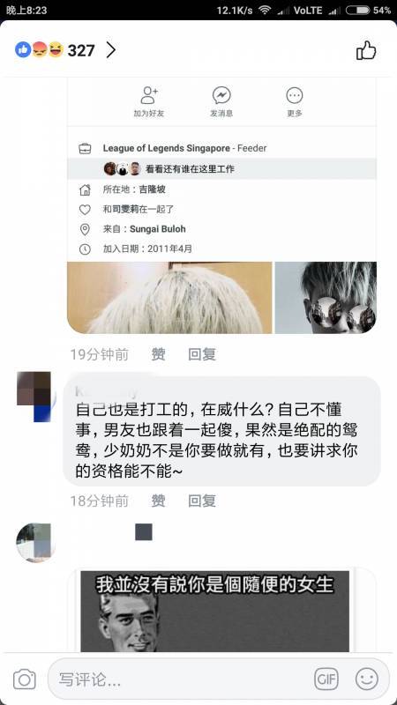
Task: Click the League of Legends Singapore workplace link
Action: tap(166, 148)
